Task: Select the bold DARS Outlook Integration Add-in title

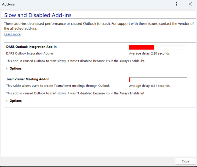Action: coord(31,47)
